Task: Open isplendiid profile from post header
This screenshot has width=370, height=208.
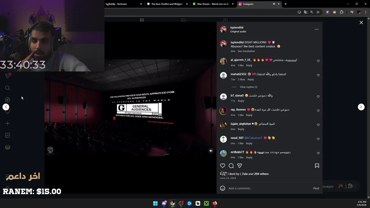Action: click(237, 27)
